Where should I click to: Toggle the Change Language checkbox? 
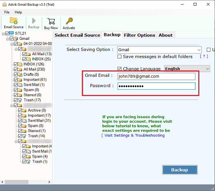(120, 69)
